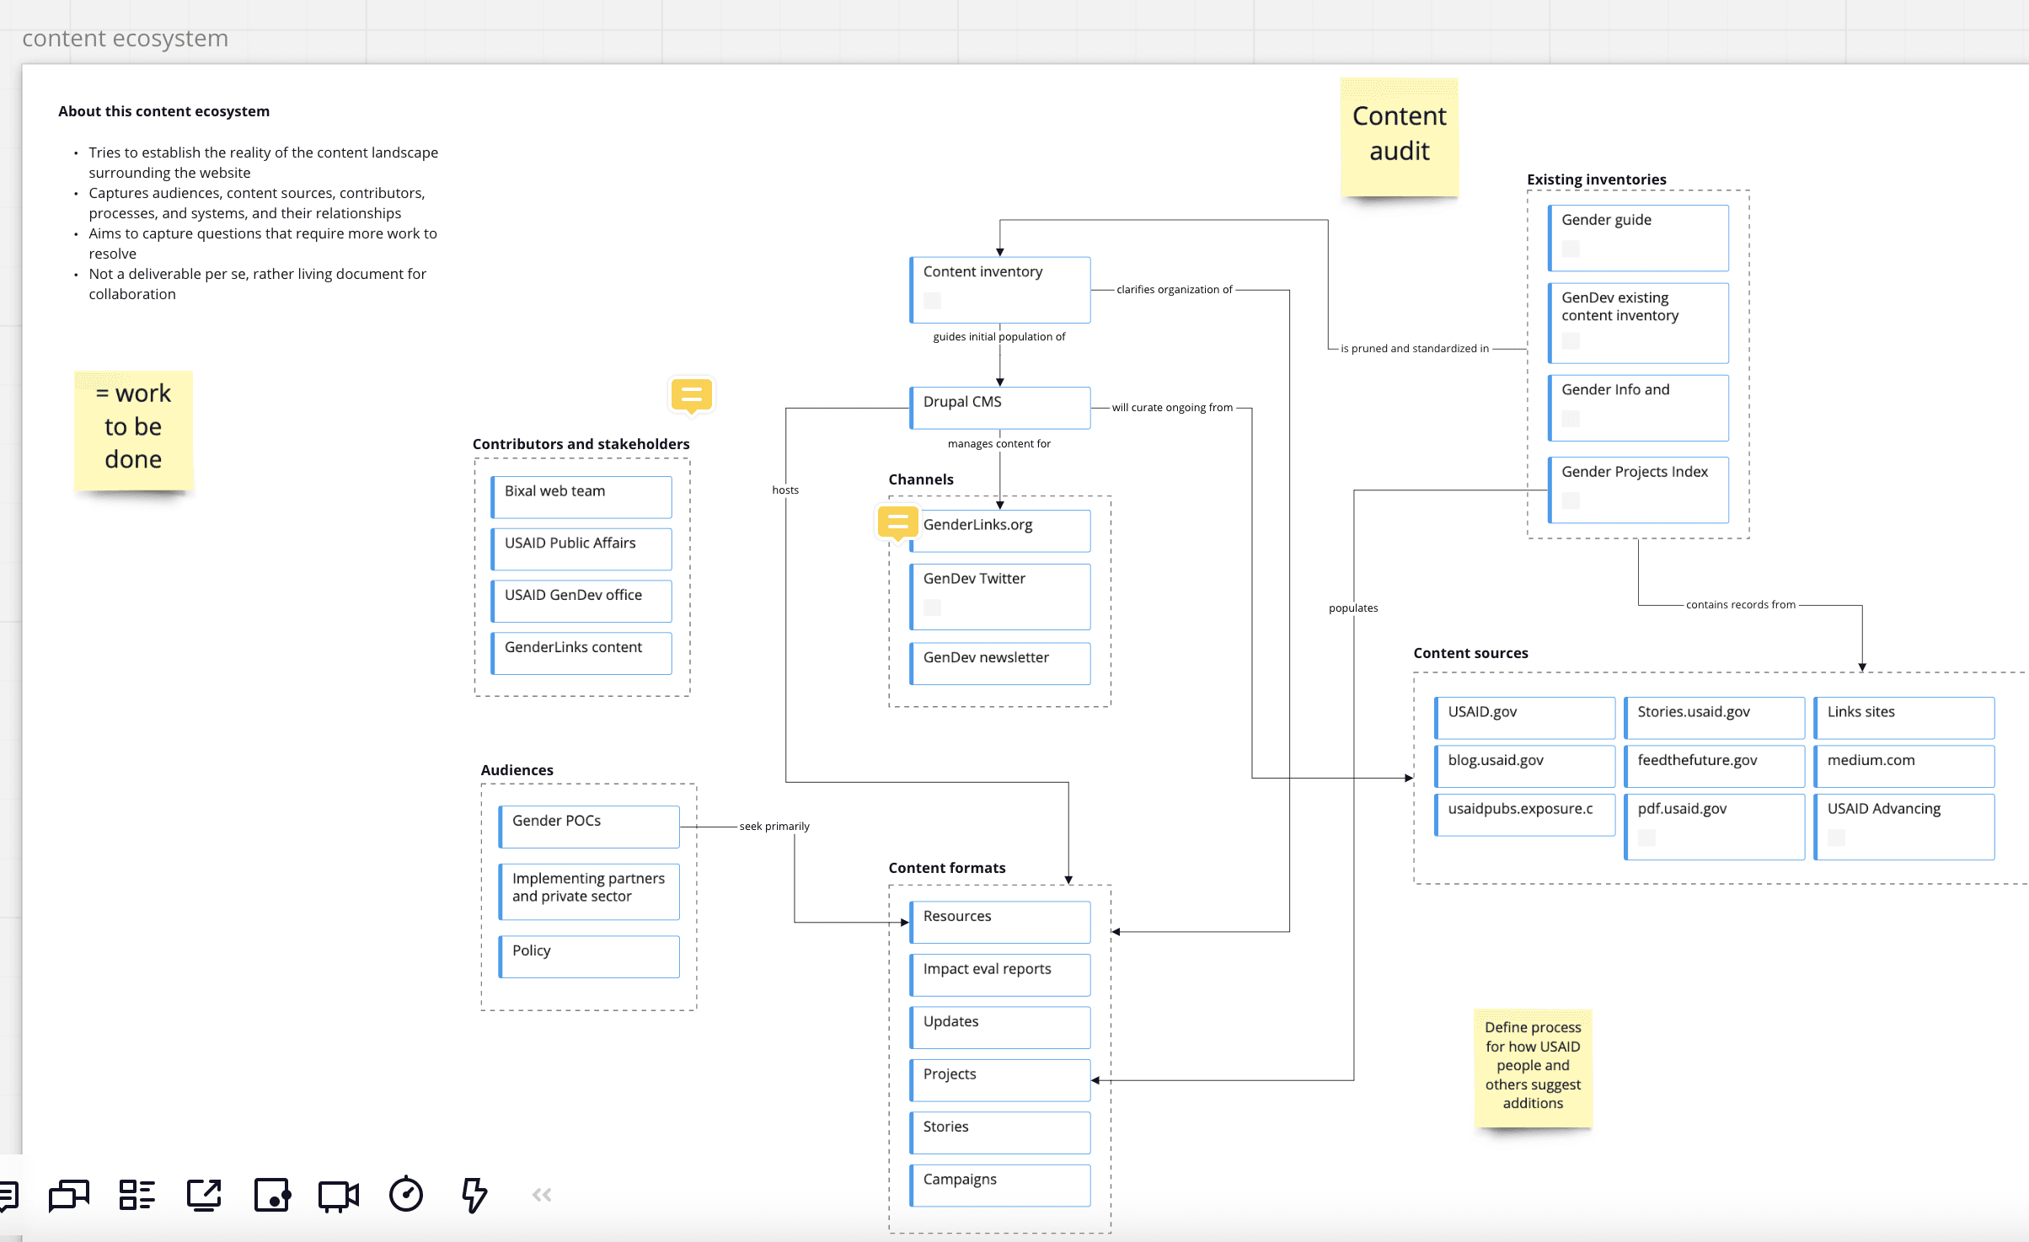Select the 'blog.usaid.gov' card

pos(1525,767)
